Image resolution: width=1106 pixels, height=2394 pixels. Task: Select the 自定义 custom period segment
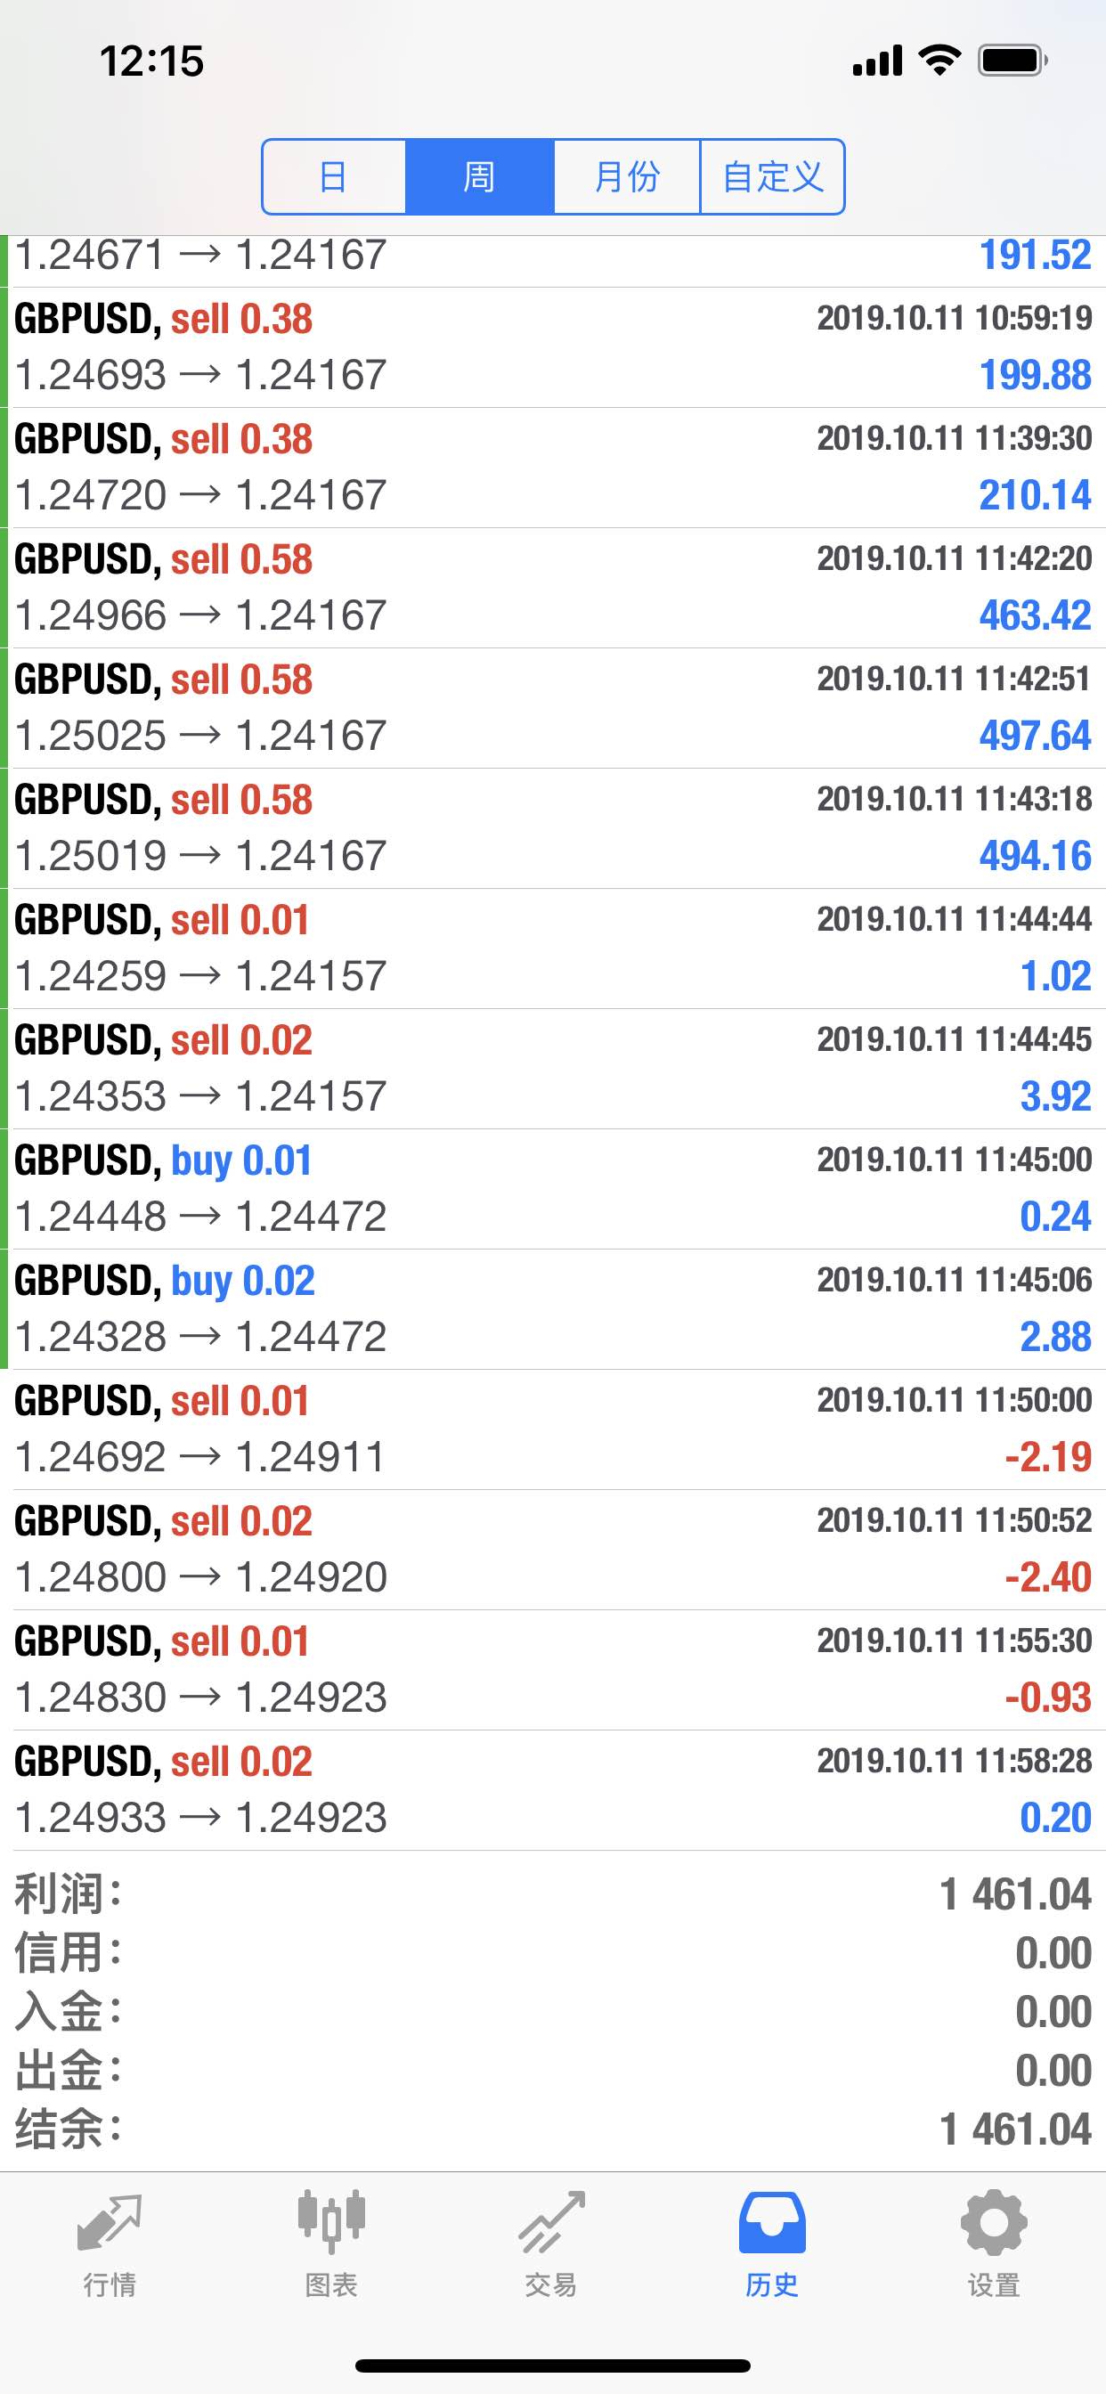click(772, 176)
